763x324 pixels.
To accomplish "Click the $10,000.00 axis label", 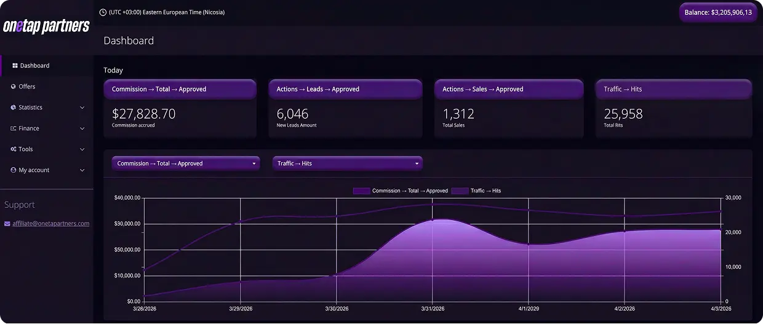I will pyautogui.click(x=127, y=275).
